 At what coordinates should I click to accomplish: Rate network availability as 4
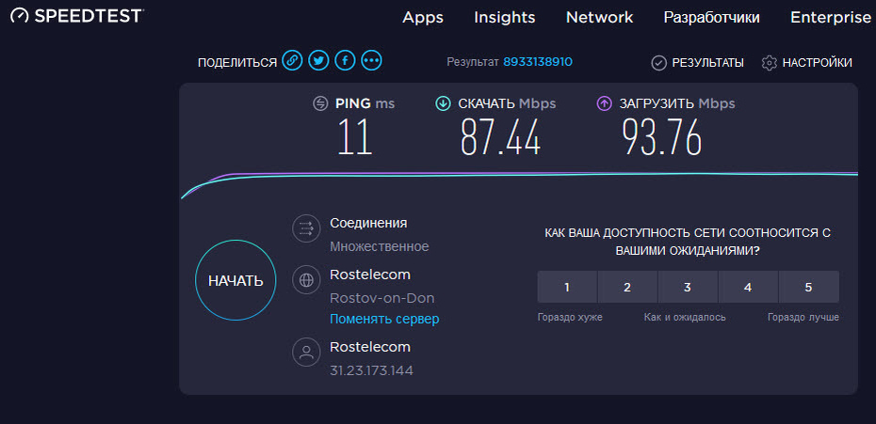pos(748,288)
